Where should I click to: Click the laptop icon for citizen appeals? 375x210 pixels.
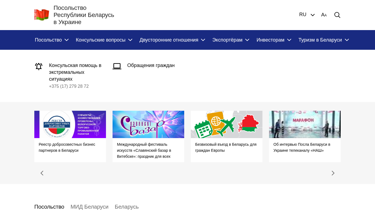117,66
